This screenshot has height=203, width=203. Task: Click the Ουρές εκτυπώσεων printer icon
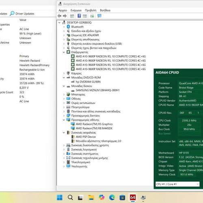[68, 103]
